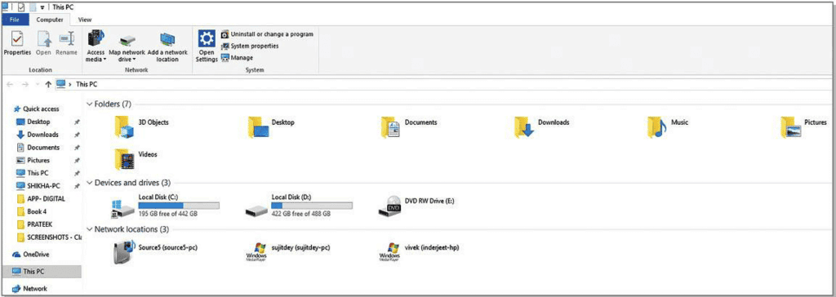Choose Add a network location
The image size is (836, 297).
coord(167,47)
